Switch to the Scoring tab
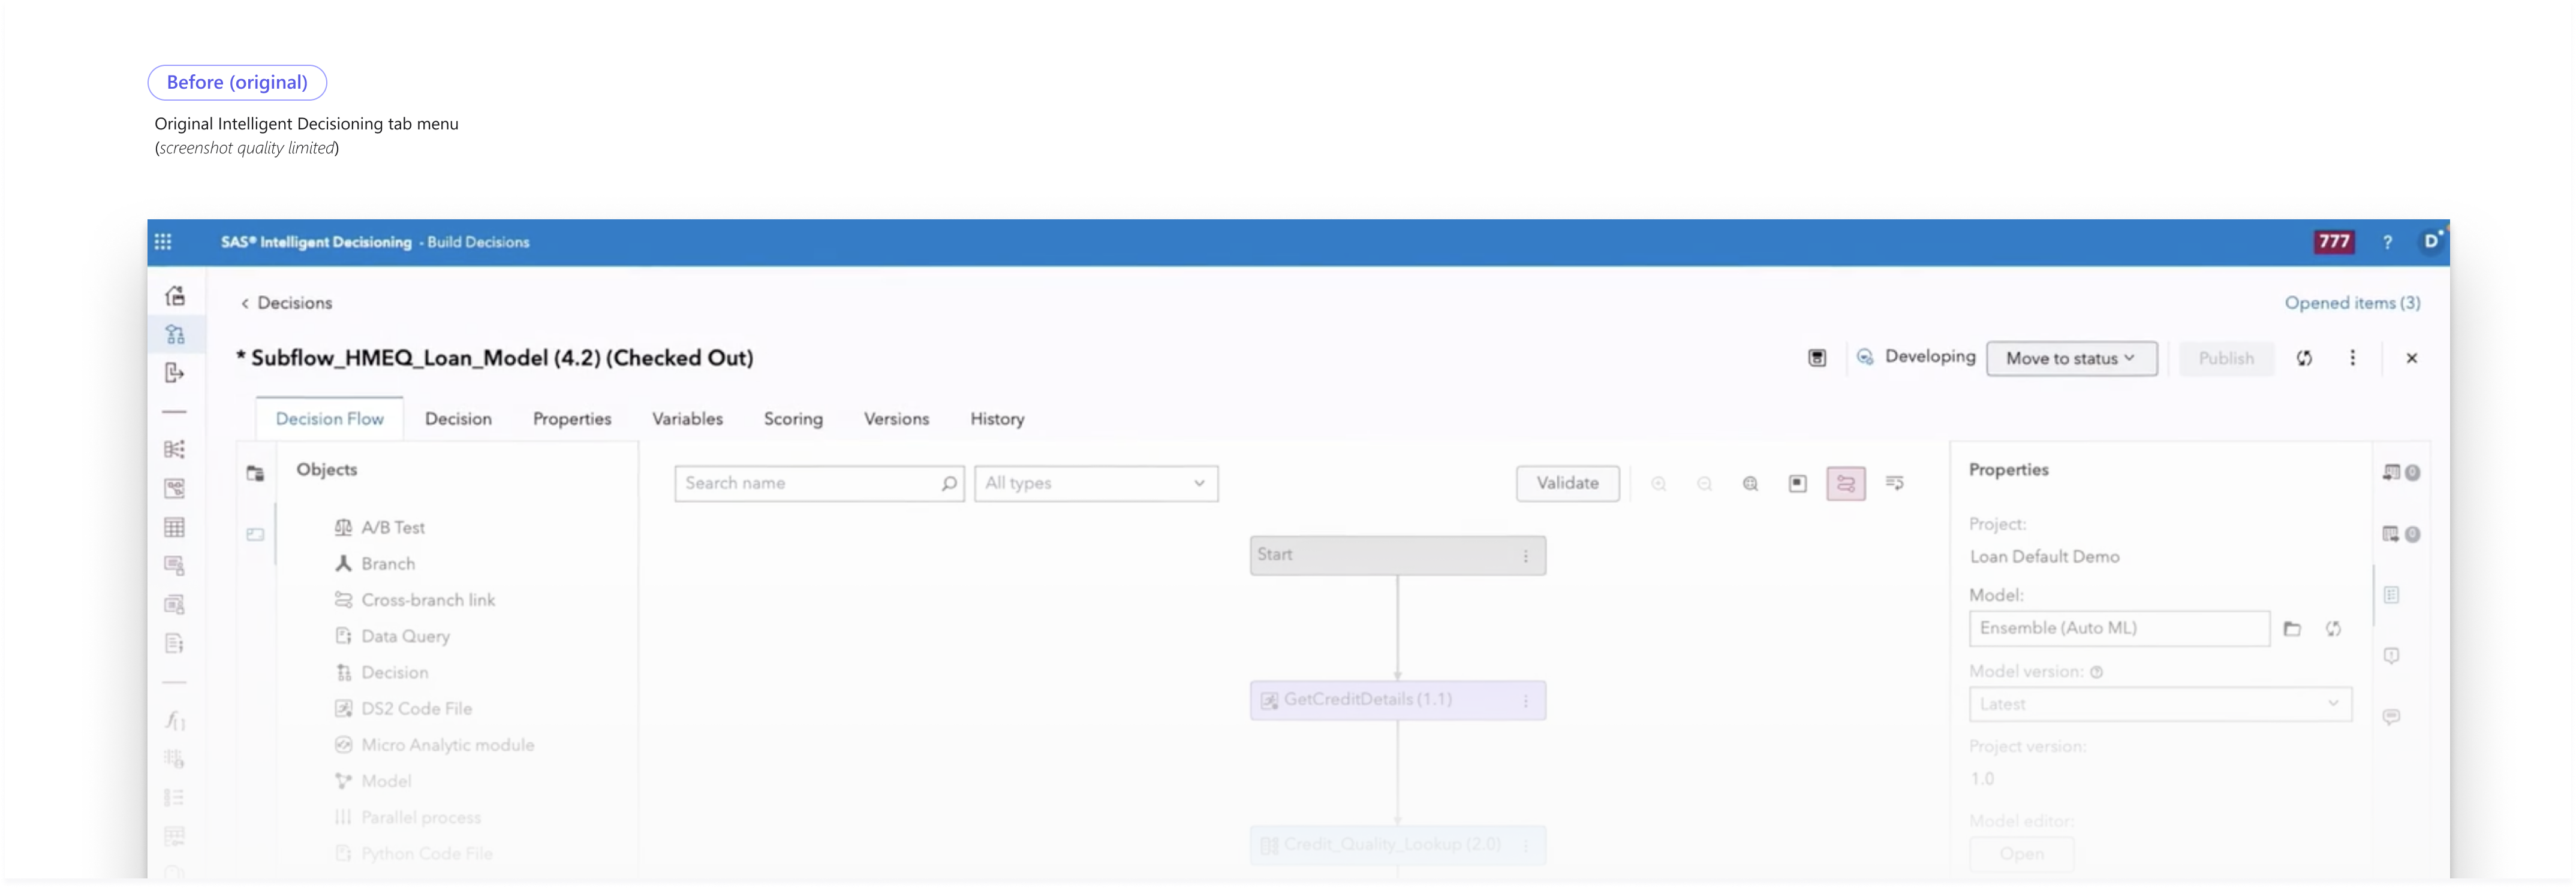Viewport: 2576px width, 888px height. 793,418
